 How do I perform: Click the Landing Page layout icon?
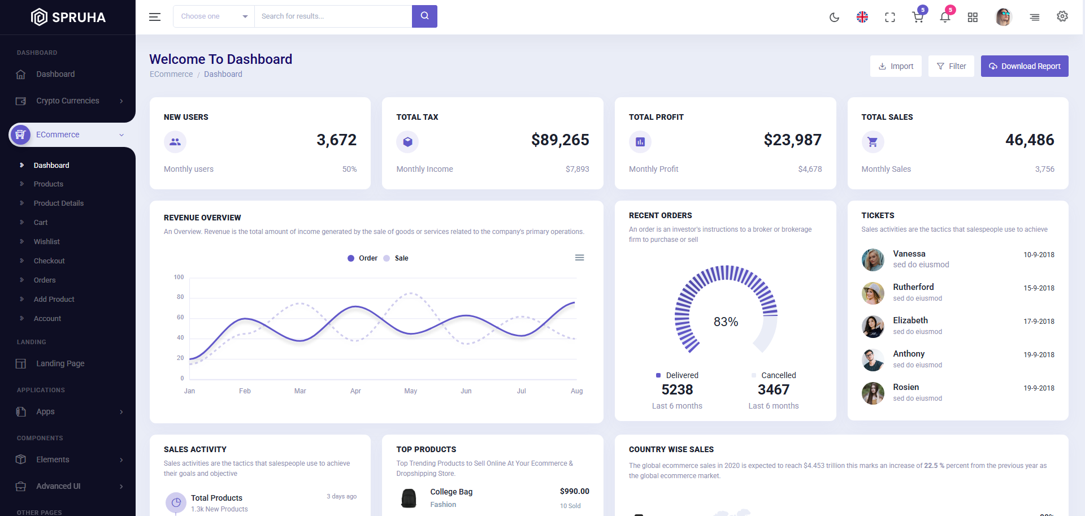(21, 363)
